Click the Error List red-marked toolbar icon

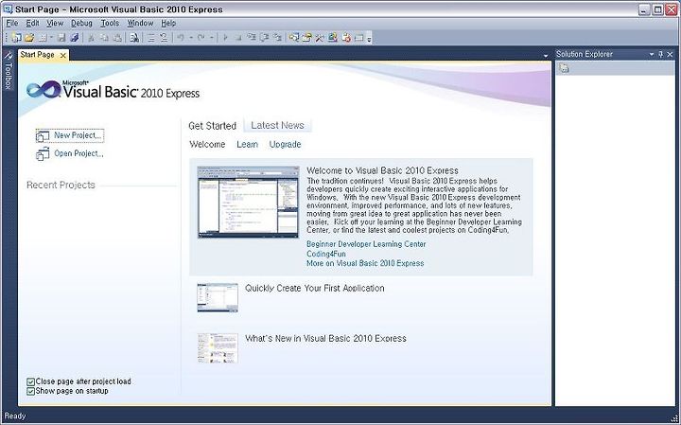click(x=346, y=38)
